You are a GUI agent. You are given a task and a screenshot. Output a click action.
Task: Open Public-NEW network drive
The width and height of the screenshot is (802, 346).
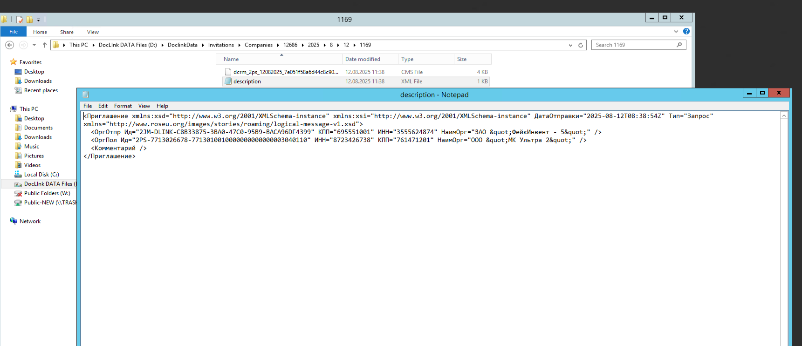pos(50,202)
